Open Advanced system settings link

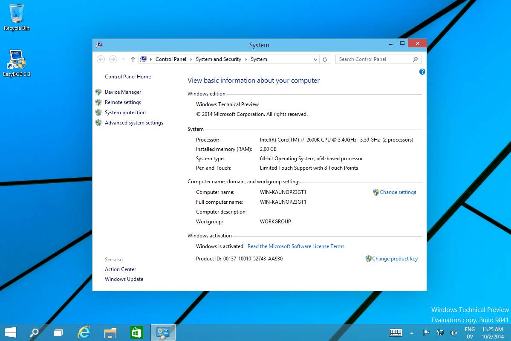pyautogui.click(x=134, y=123)
